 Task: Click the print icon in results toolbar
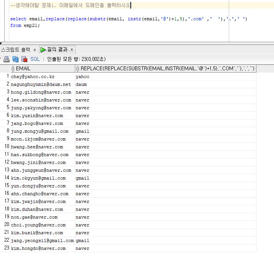click(x=6, y=59)
